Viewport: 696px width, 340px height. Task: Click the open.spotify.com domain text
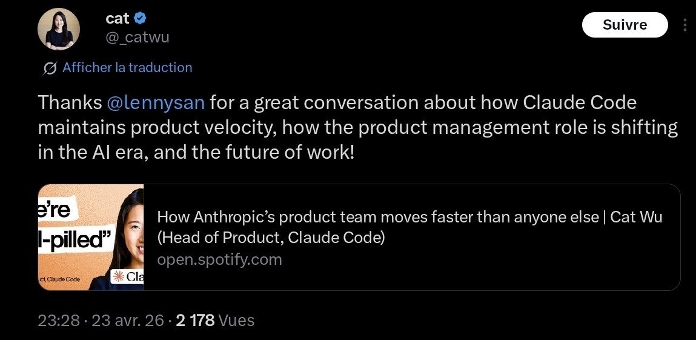219,260
